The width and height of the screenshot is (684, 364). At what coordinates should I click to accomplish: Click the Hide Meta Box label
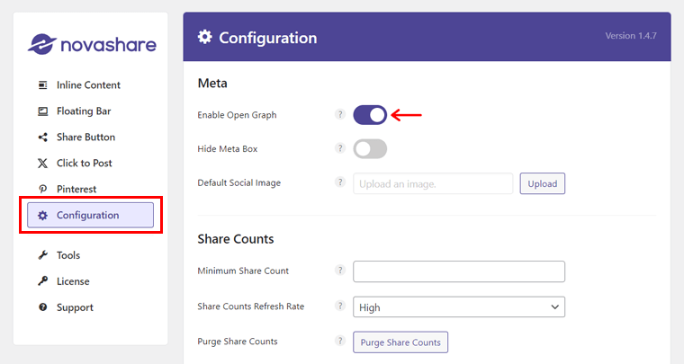pyautogui.click(x=228, y=149)
